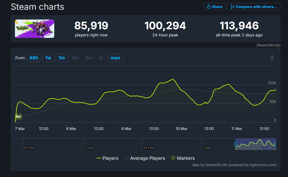
Task: Toggle Players series in legend
Action: 107,158
